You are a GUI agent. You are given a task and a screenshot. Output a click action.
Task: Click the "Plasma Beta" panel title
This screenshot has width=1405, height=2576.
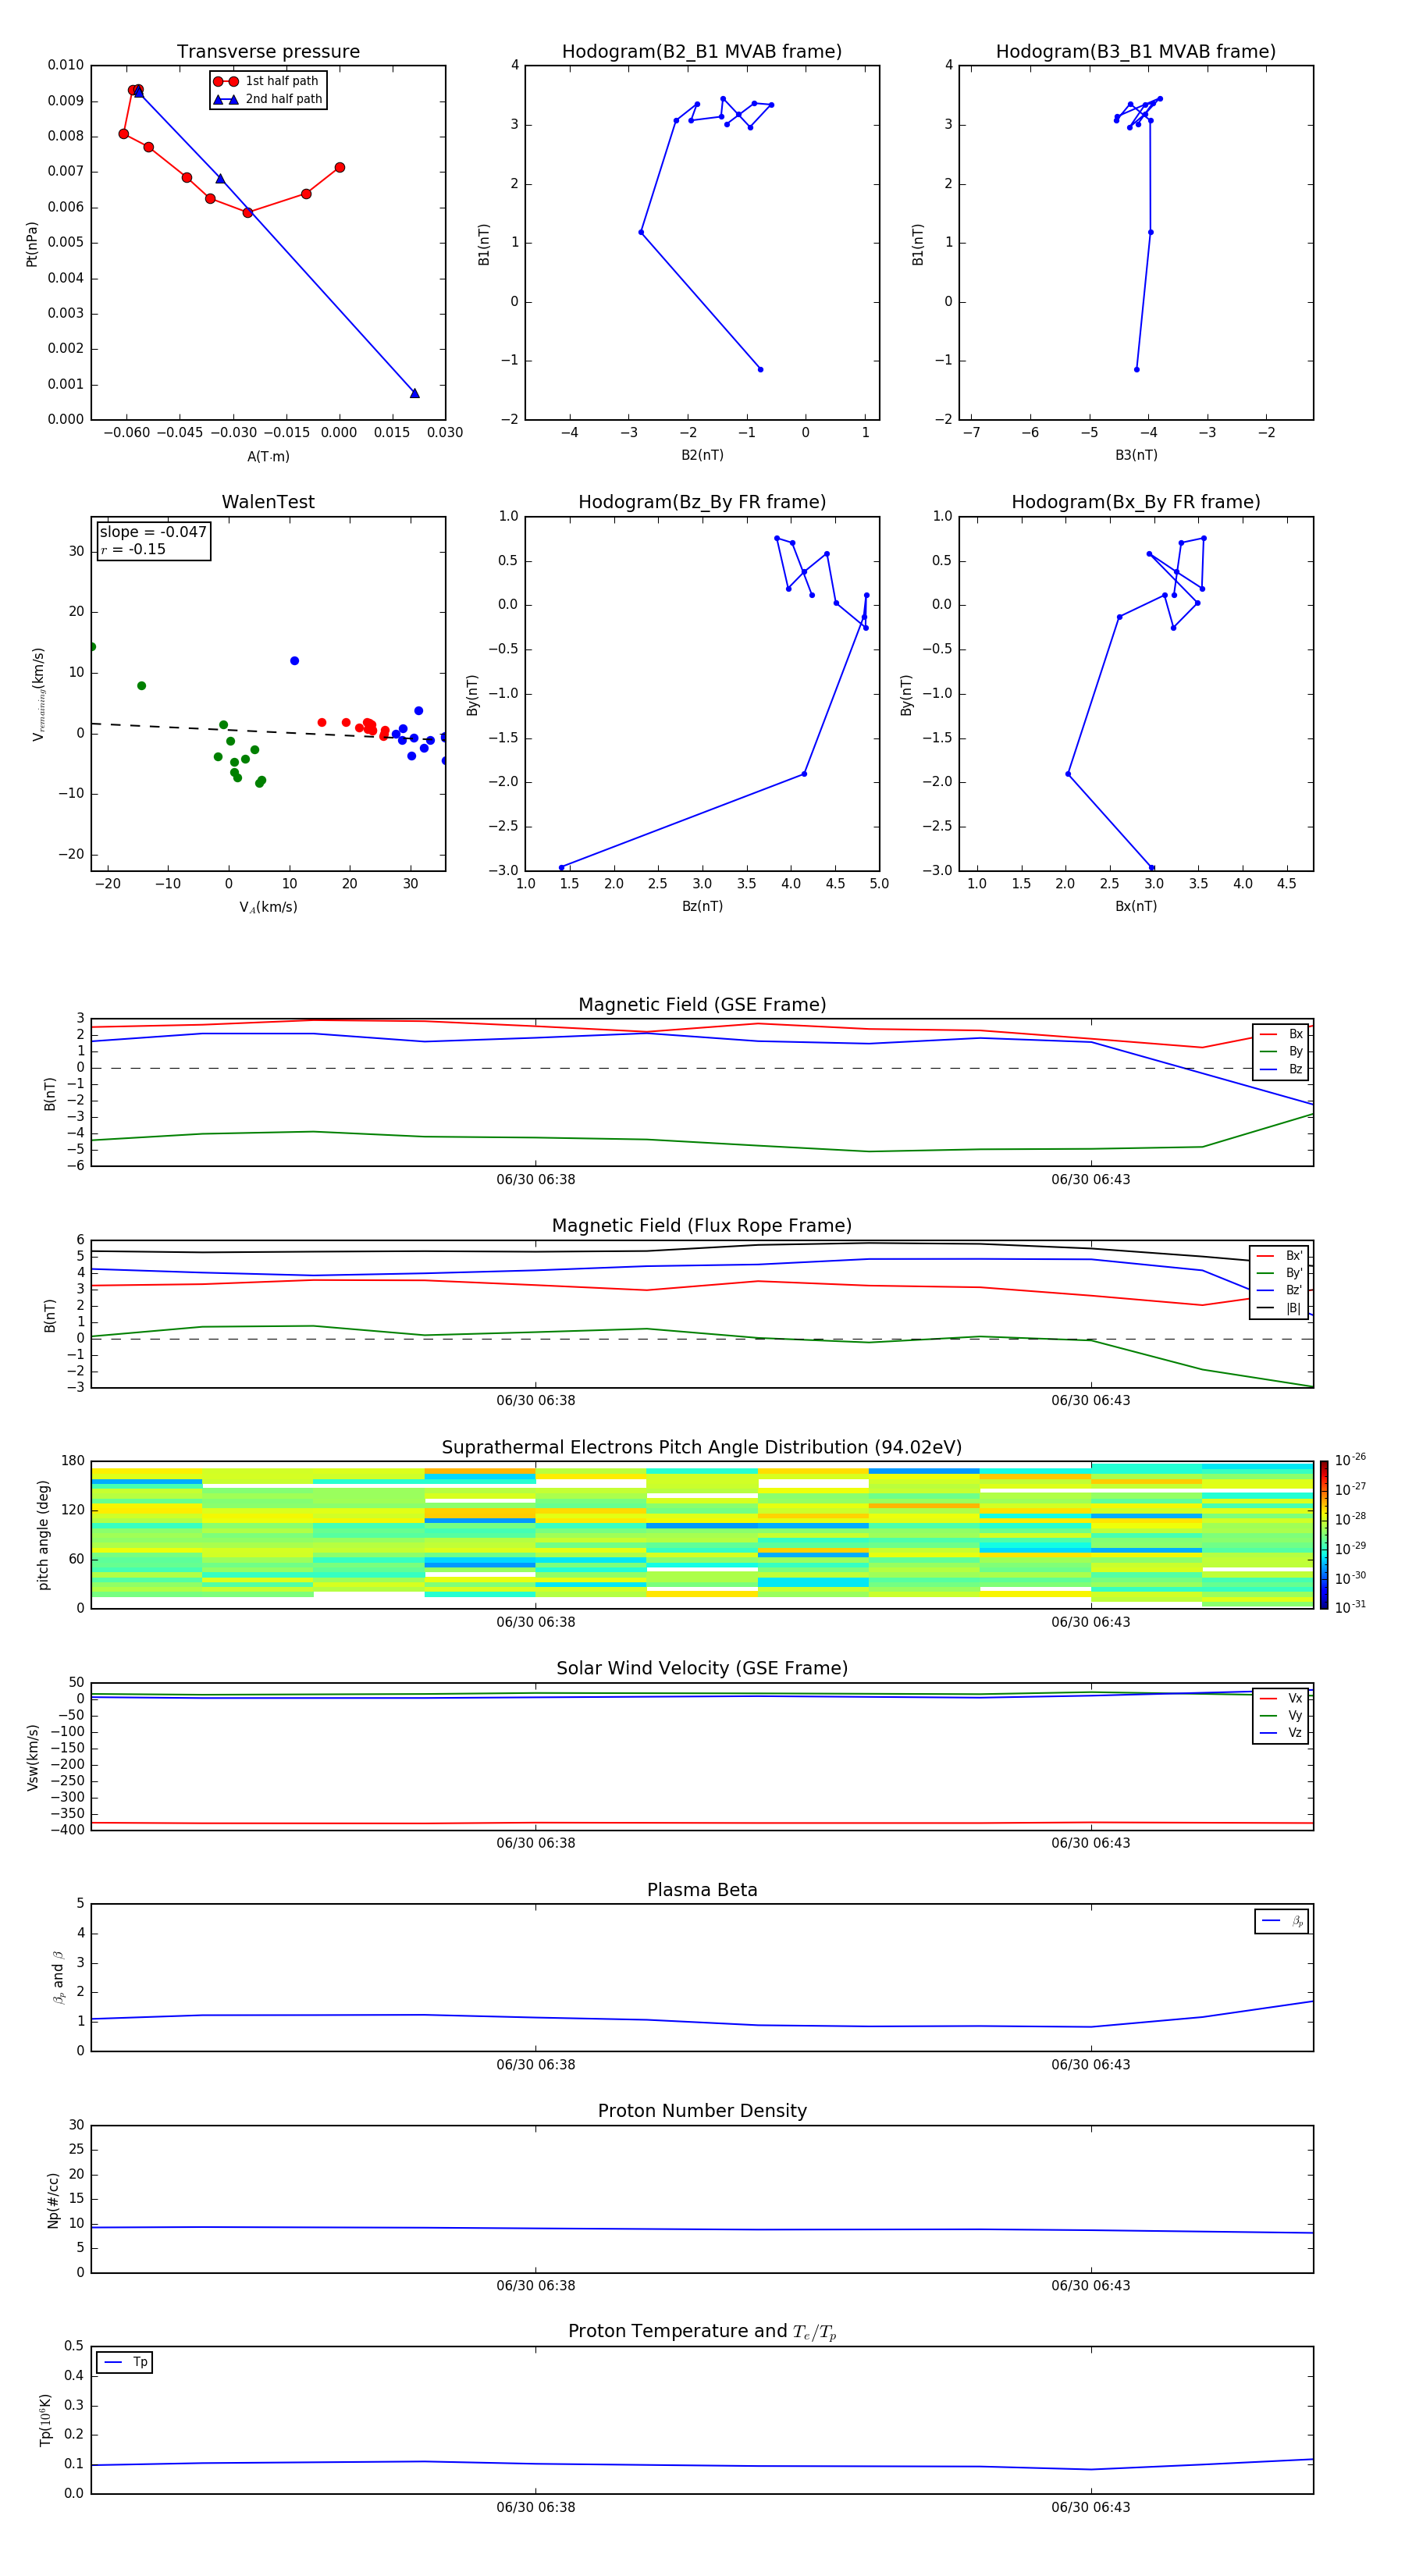[x=702, y=1890]
